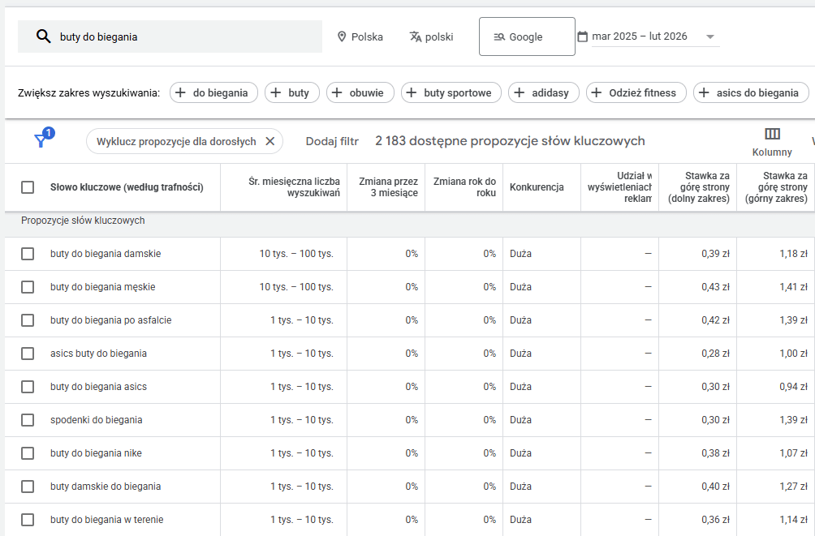
Task: Click the keyword search field 'buty do biegania'
Action: pos(170,36)
